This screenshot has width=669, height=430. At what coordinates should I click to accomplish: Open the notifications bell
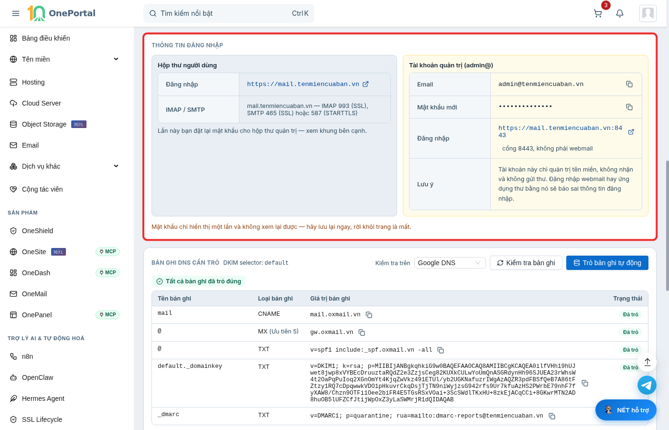pos(620,13)
